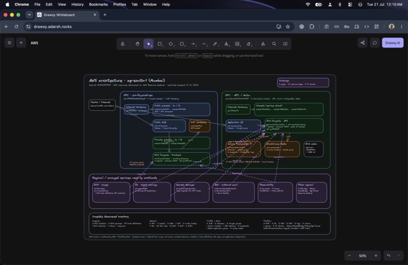Viewport: 408px width, 265px height.
Task: Open the Bookmarks menu
Action: click(x=98, y=5)
